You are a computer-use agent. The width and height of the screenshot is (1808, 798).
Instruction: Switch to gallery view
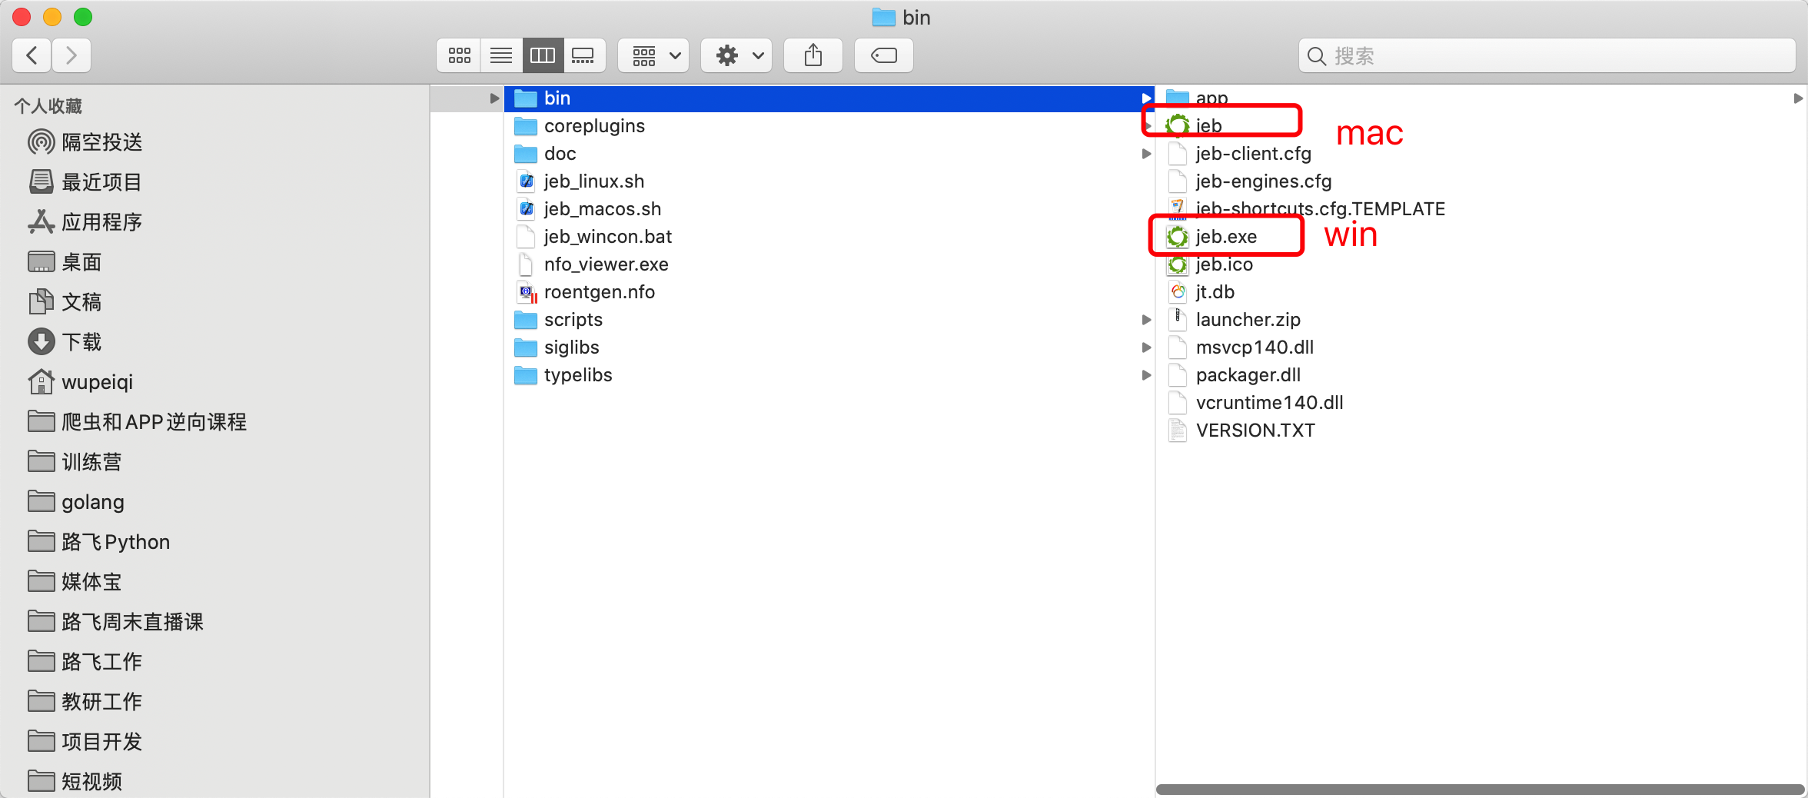coord(584,55)
